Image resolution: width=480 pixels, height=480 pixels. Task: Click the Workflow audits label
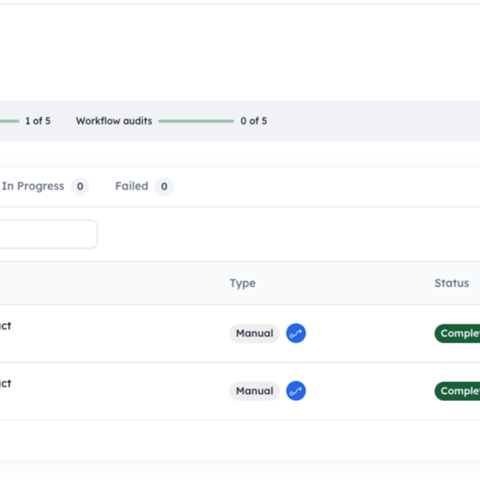(114, 121)
